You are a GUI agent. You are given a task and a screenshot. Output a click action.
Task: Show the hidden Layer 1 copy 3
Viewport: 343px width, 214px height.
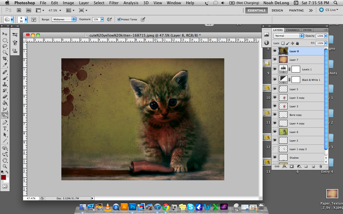[275, 149]
